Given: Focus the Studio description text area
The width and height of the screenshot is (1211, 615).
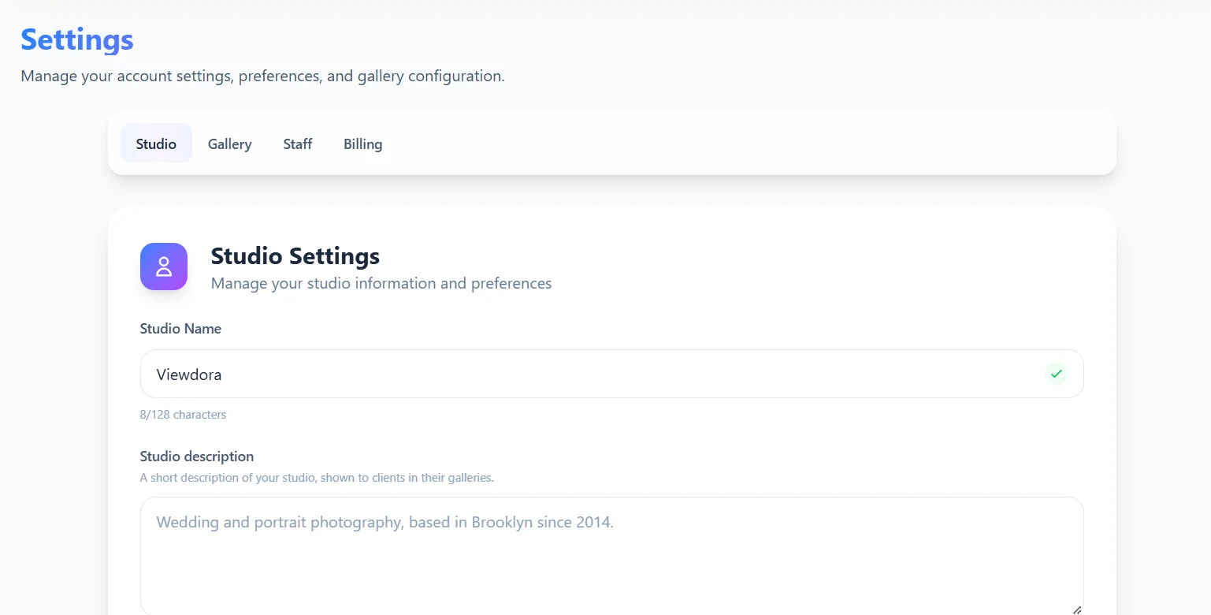Looking at the screenshot, I should 611,556.
